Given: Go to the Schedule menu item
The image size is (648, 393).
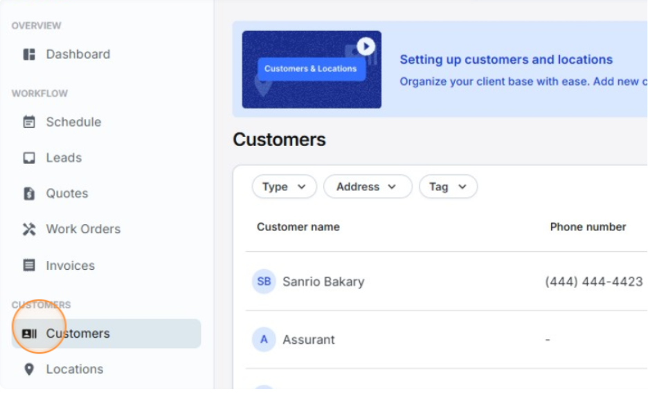Looking at the screenshot, I should 73,122.
